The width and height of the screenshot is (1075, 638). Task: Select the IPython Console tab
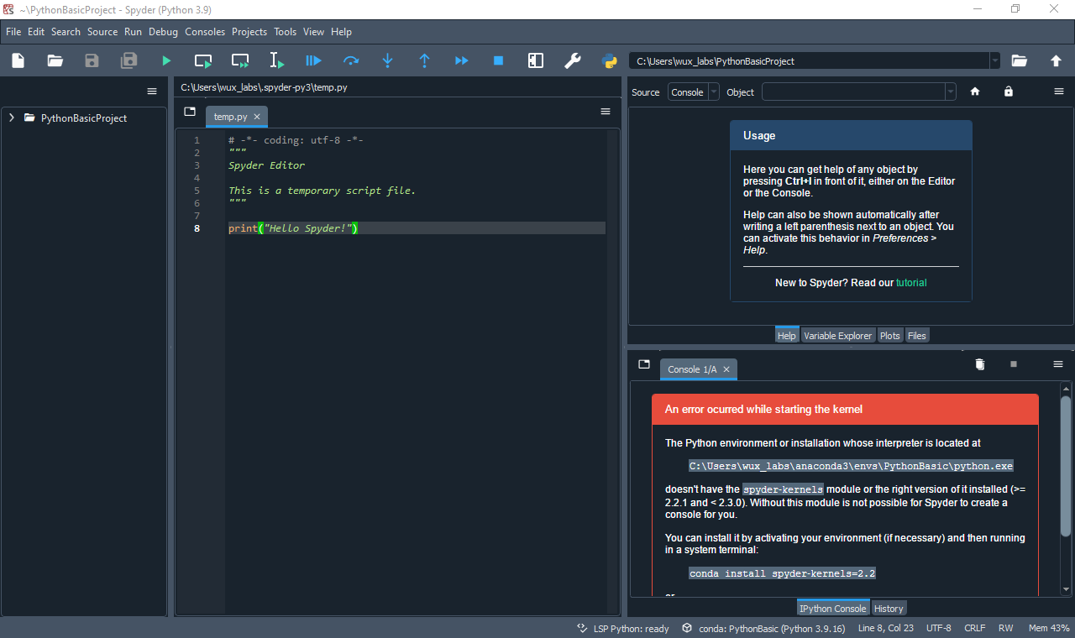[x=833, y=609]
